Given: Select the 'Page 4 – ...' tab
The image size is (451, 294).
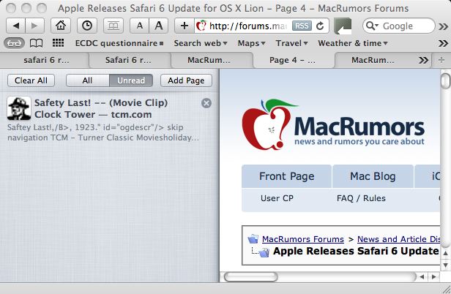Looking at the screenshot, I should [x=292, y=60].
